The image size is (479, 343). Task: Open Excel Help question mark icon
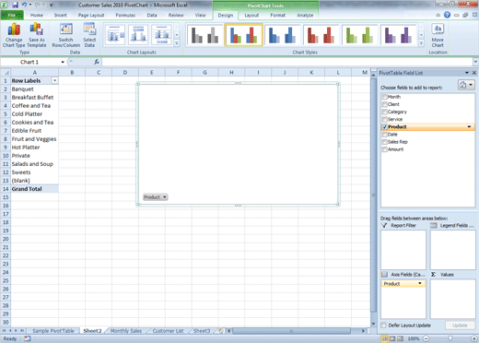[447, 15]
